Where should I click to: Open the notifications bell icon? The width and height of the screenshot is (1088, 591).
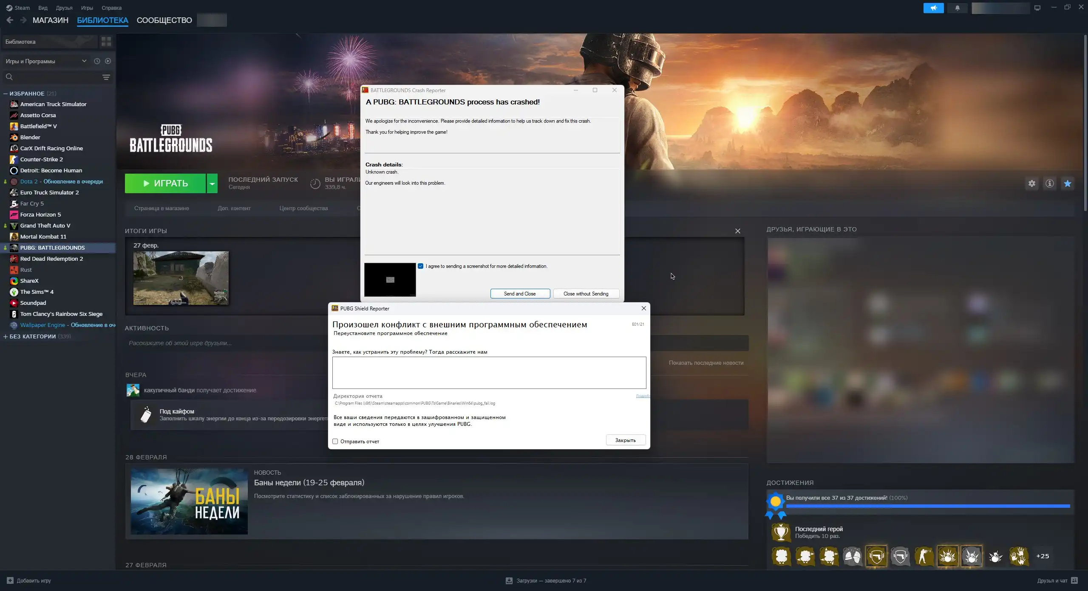(957, 8)
